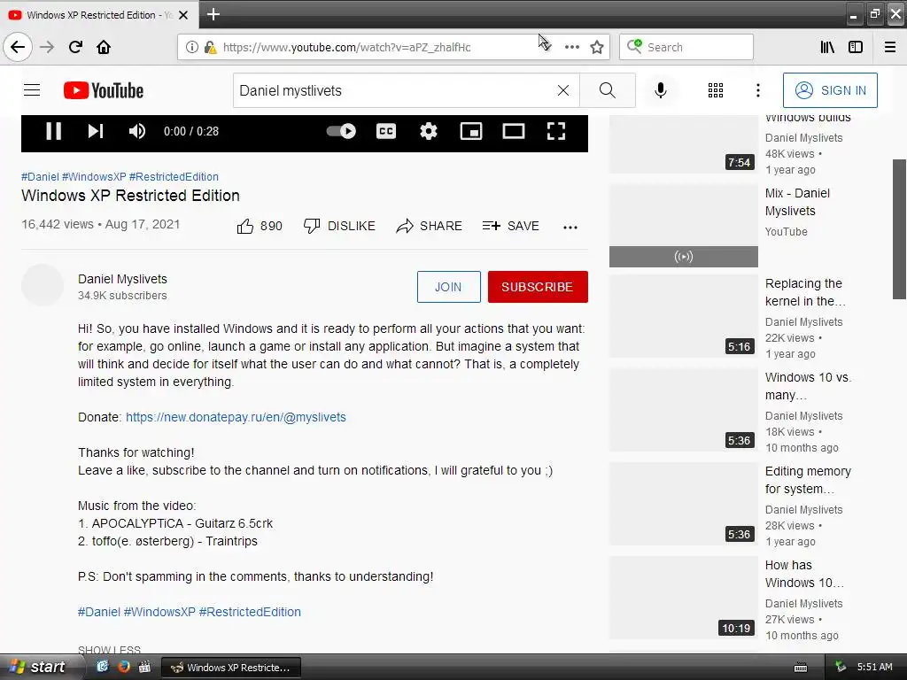Open Mix - Daniel Myslivets playlist
The height and width of the screenshot is (680, 907).
pos(797,202)
